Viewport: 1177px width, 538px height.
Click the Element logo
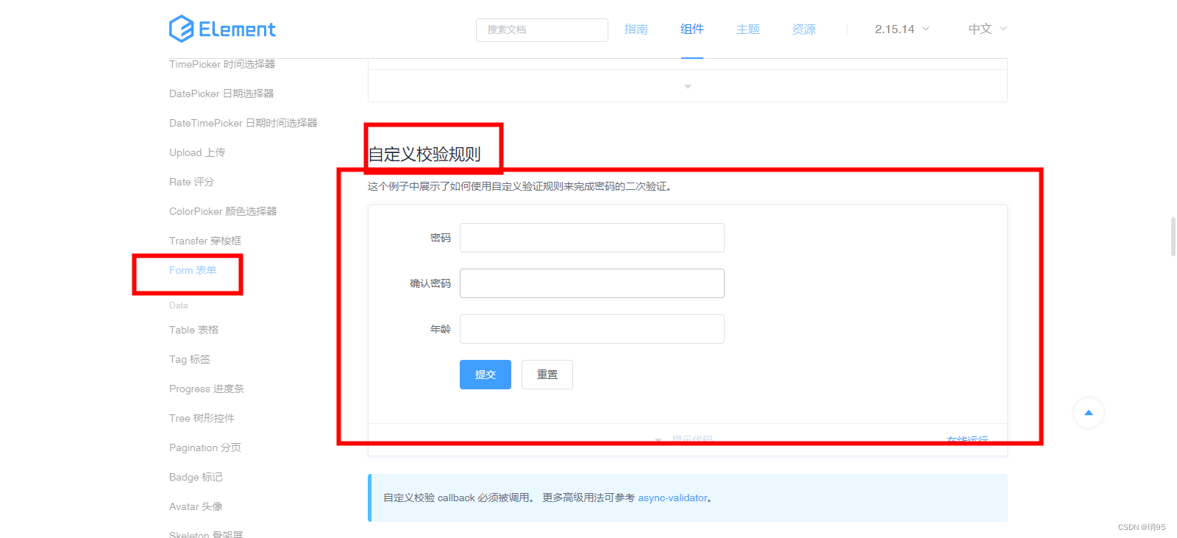tap(222, 29)
